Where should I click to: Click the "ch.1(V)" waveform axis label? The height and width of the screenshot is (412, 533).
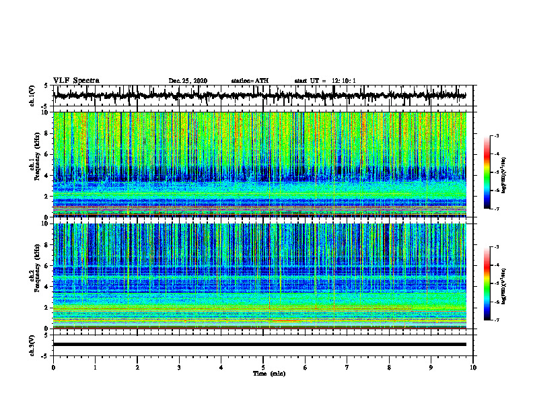(32, 96)
